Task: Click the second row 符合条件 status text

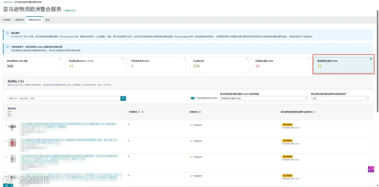Action: click(198, 141)
